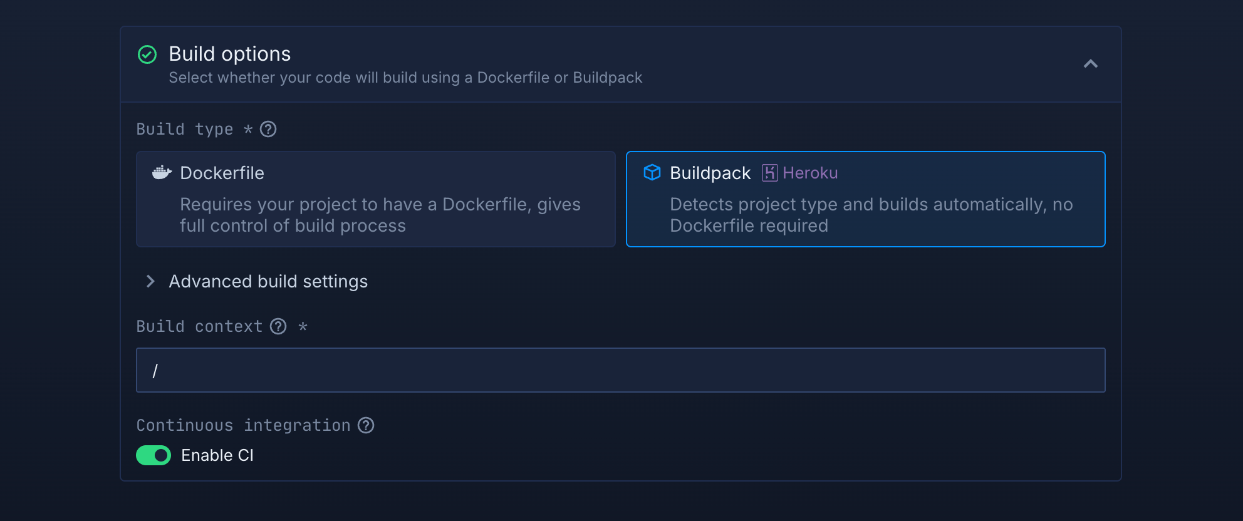
Task: Disable the Enable CI toggle
Action: [153, 455]
